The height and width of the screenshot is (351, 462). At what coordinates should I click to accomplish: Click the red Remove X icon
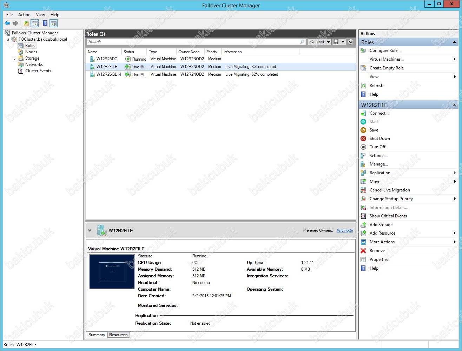tap(363, 251)
